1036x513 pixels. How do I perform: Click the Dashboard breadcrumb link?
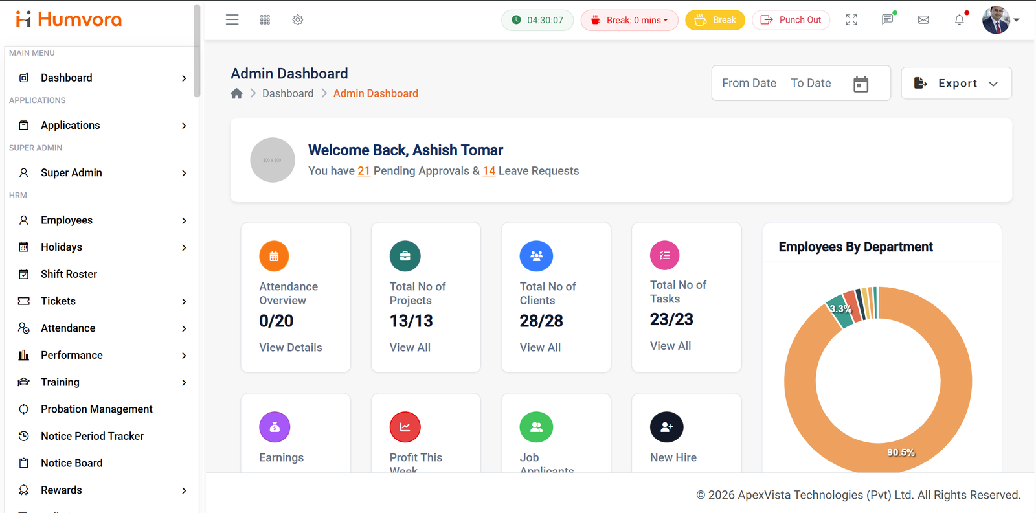click(287, 93)
